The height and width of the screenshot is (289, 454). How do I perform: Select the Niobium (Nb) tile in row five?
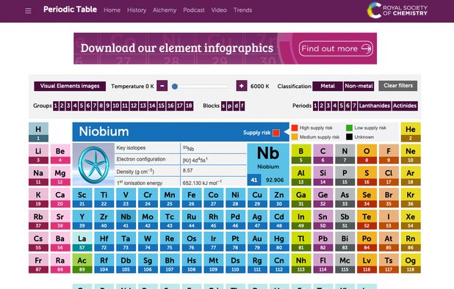tap(126, 219)
